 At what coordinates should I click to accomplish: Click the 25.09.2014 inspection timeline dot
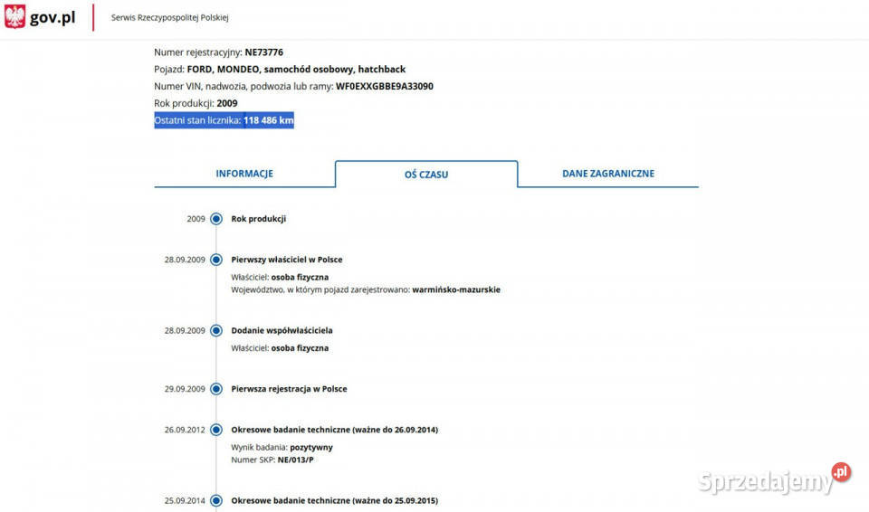pos(216,500)
